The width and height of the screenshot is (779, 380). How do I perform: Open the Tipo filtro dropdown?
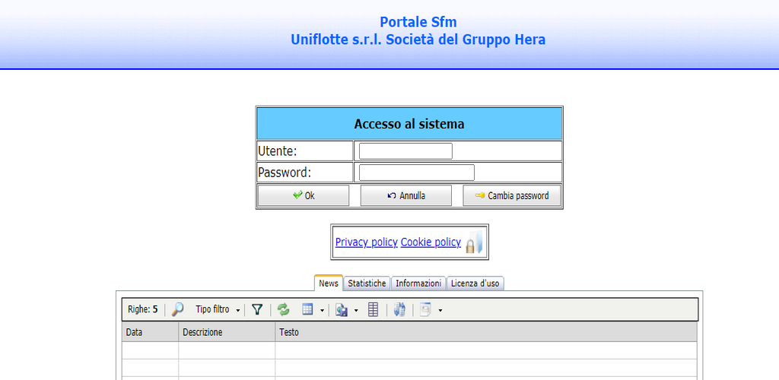(218, 309)
